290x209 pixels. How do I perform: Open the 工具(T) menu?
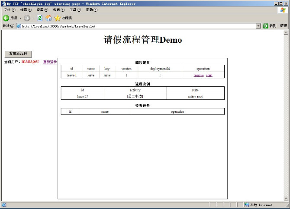point(75,10)
